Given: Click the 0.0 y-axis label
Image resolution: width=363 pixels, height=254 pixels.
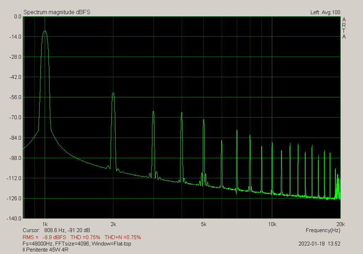Looking at the screenshot, I should [x=18, y=17].
